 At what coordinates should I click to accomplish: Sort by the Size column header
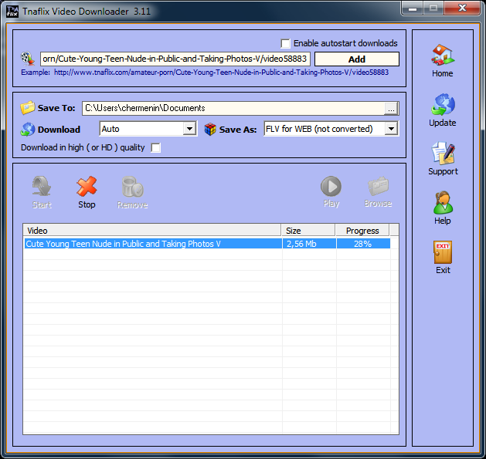[x=308, y=231]
